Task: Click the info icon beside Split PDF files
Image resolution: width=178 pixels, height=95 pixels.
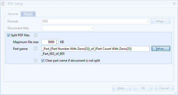Action: 36,35
